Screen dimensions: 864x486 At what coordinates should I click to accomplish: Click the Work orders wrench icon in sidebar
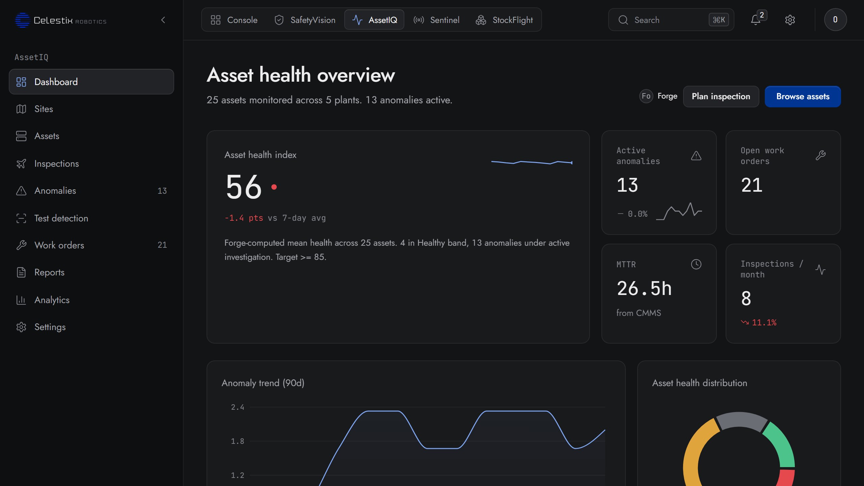pos(21,245)
